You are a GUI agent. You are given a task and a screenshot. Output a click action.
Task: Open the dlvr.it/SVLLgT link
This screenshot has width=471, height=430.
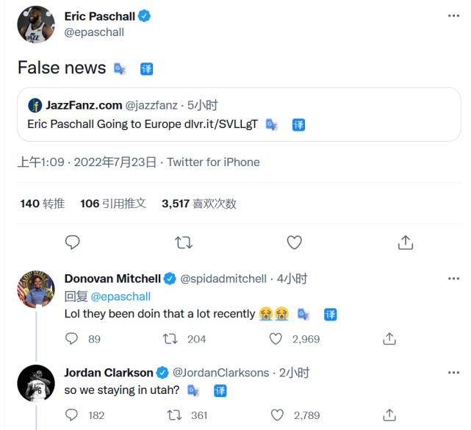point(220,124)
